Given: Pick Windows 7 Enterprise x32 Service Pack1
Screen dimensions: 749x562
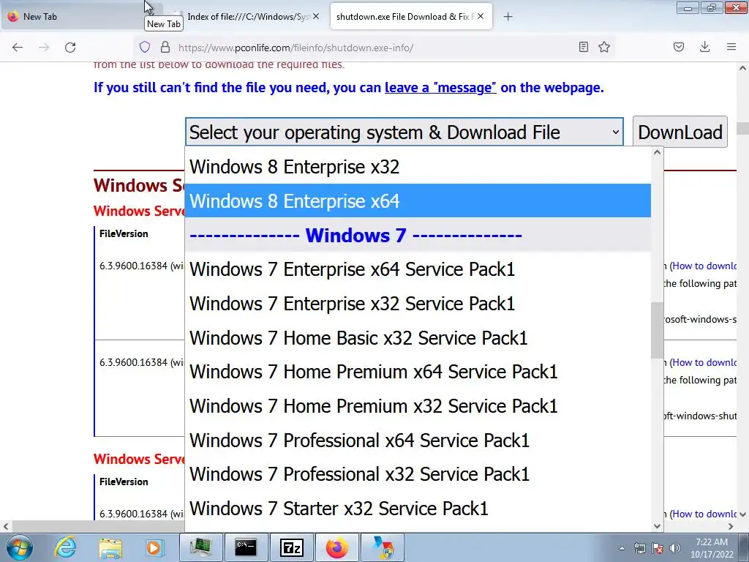Looking at the screenshot, I should point(418,304).
